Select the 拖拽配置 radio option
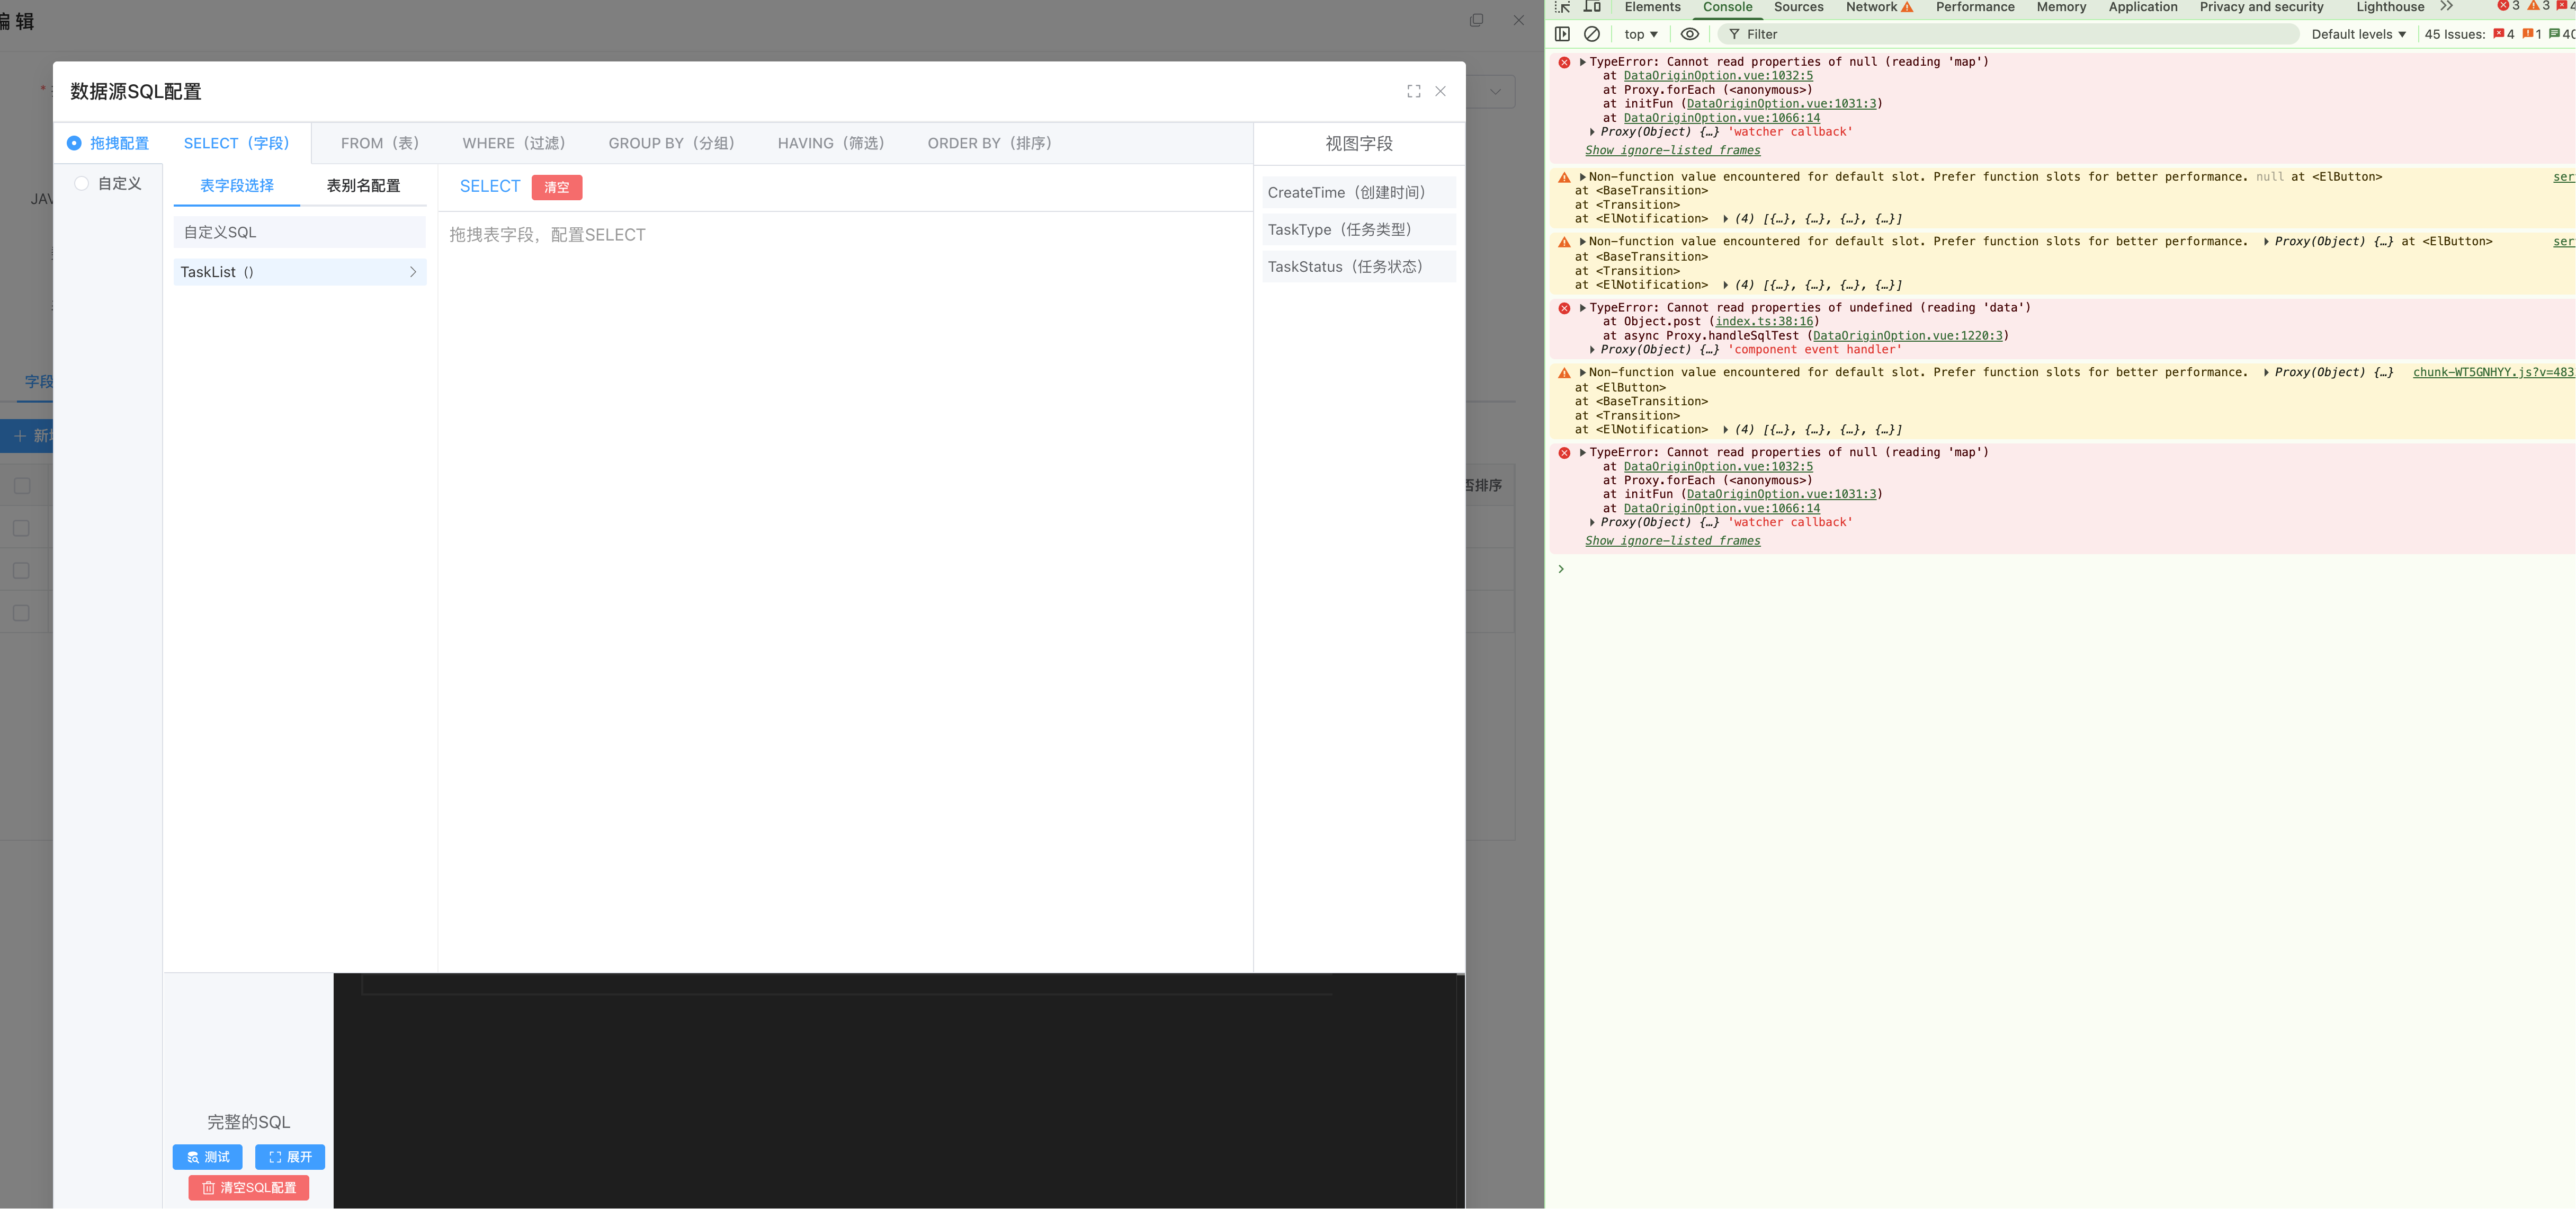 coord(74,143)
